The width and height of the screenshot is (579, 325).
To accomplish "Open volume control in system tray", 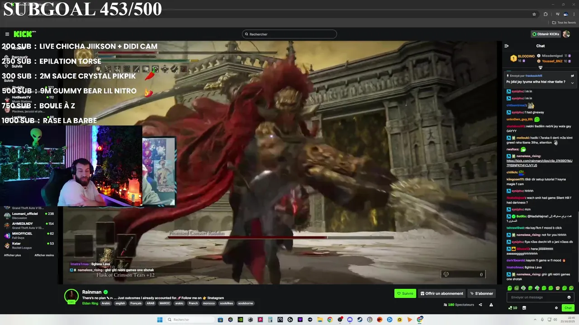I will [x=555, y=320].
